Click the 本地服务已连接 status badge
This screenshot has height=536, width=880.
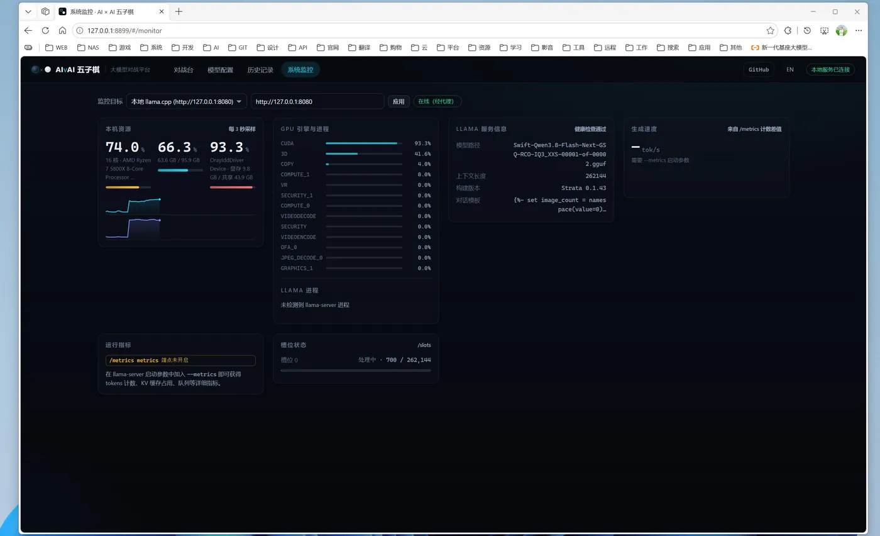click(x=830, y=70)
